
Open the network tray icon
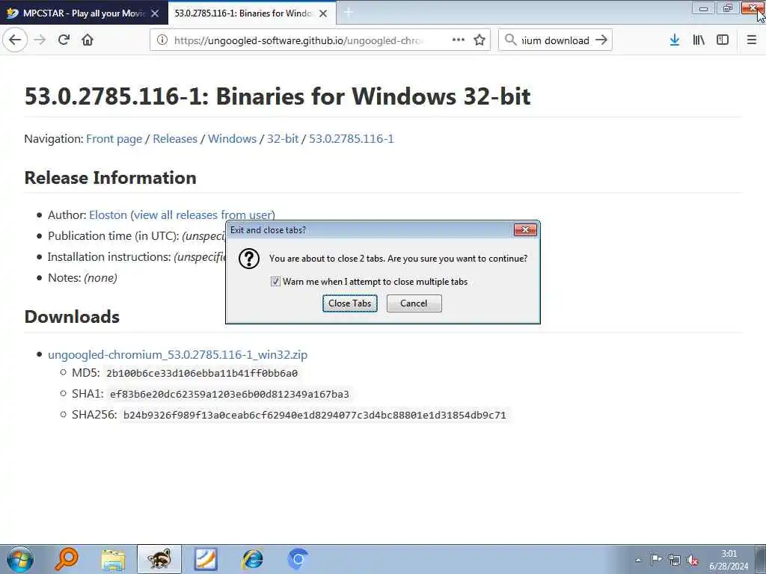(675, 560)
